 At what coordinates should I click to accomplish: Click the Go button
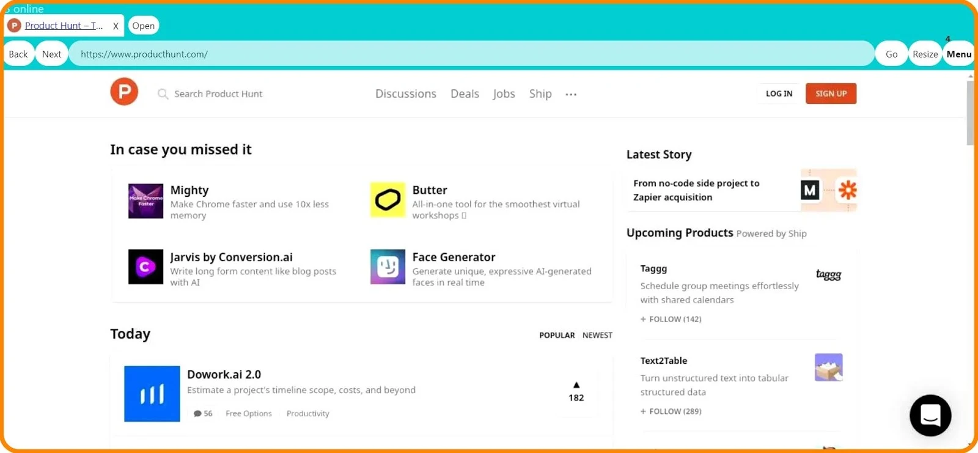tap(891, 54)
